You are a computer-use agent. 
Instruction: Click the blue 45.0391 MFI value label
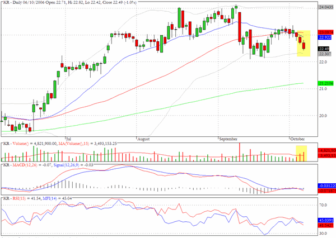coord(326,220)
